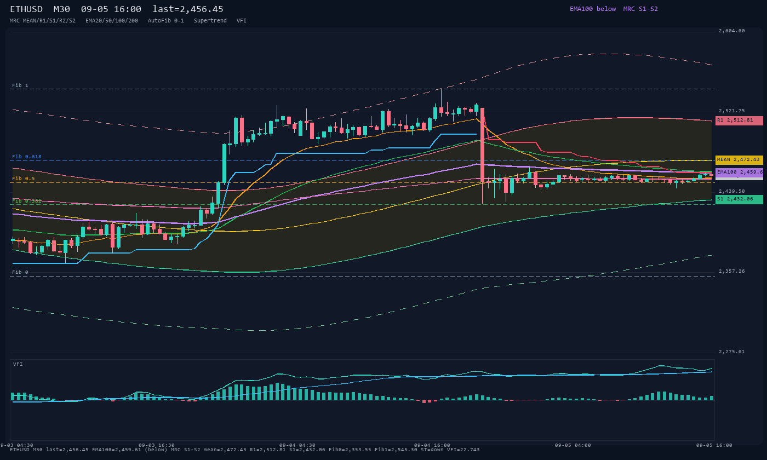Click the 2,521.75 price axis label
The width and height of the screenshot is (767, 460).
click(732, 111)
